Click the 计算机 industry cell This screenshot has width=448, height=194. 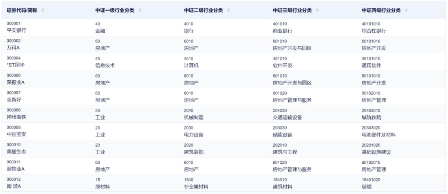(191, 65)
